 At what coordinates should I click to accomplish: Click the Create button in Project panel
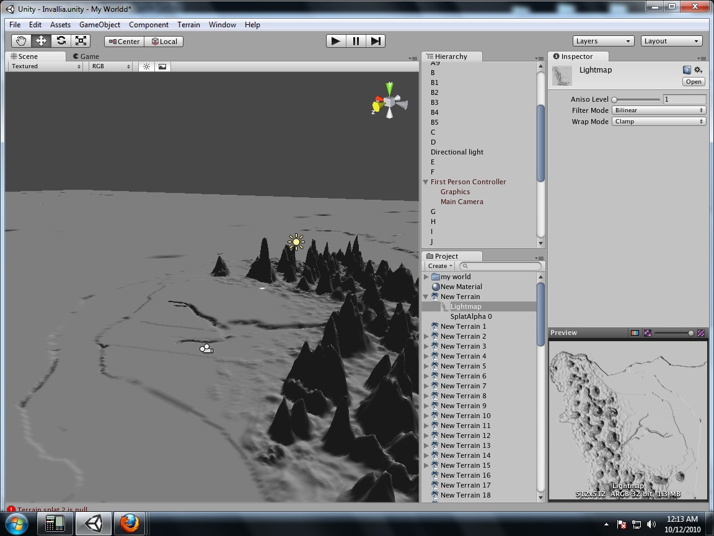[x=438, y=266]
